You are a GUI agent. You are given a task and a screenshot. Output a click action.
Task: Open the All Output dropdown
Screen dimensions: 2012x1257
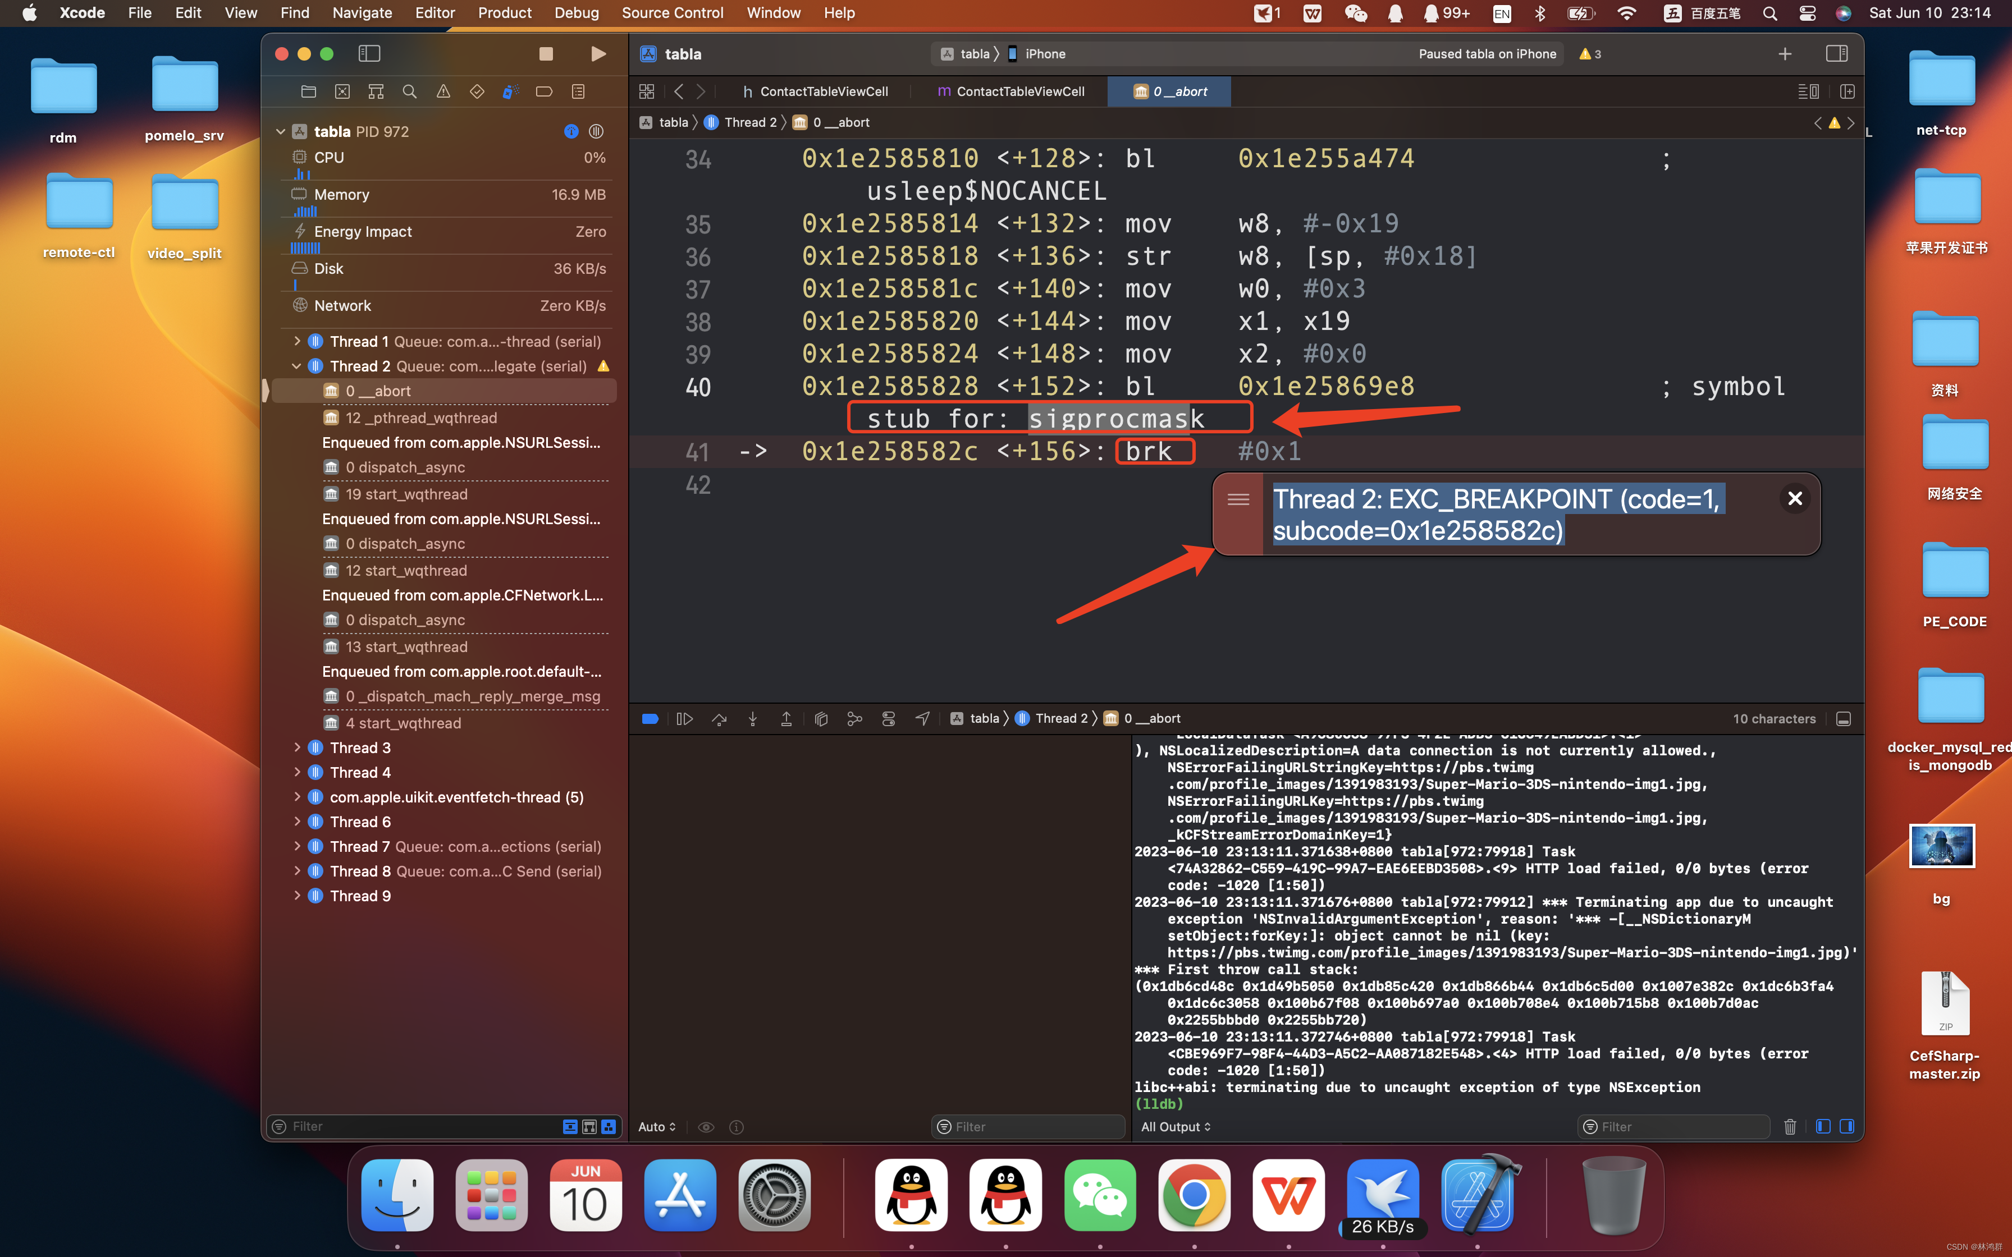[1176, 1126]
